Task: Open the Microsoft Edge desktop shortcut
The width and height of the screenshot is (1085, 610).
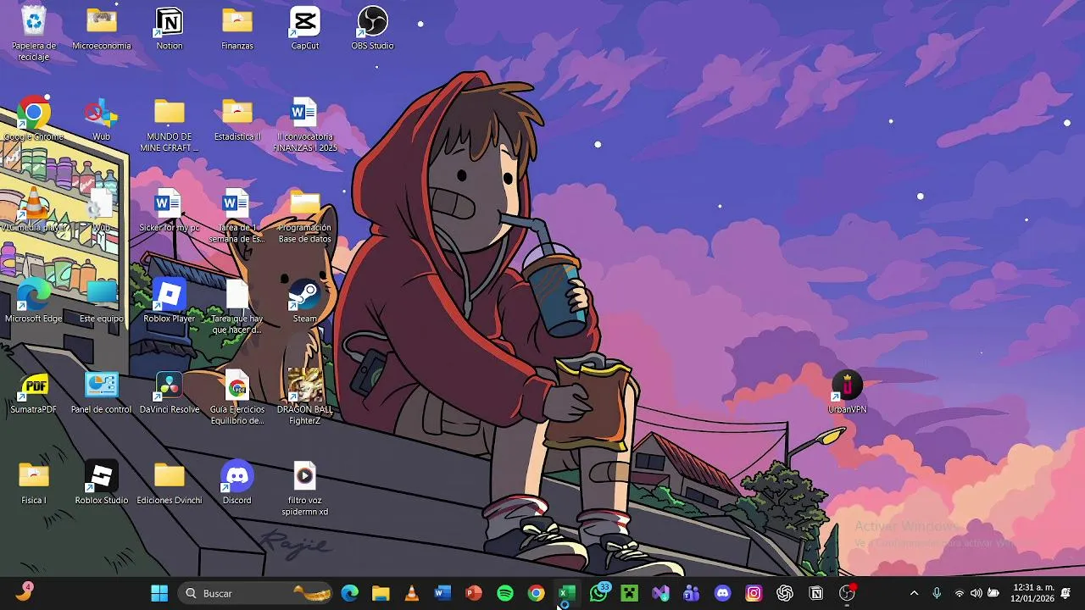Action: coord(34,300)
